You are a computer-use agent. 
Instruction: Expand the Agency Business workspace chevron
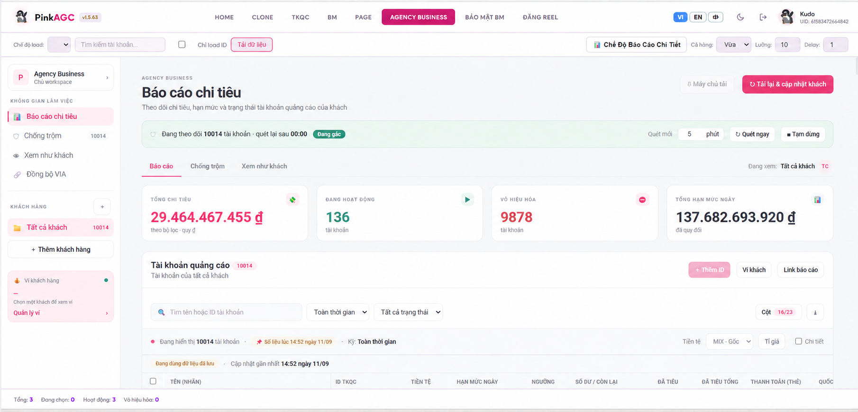point(107,78)
